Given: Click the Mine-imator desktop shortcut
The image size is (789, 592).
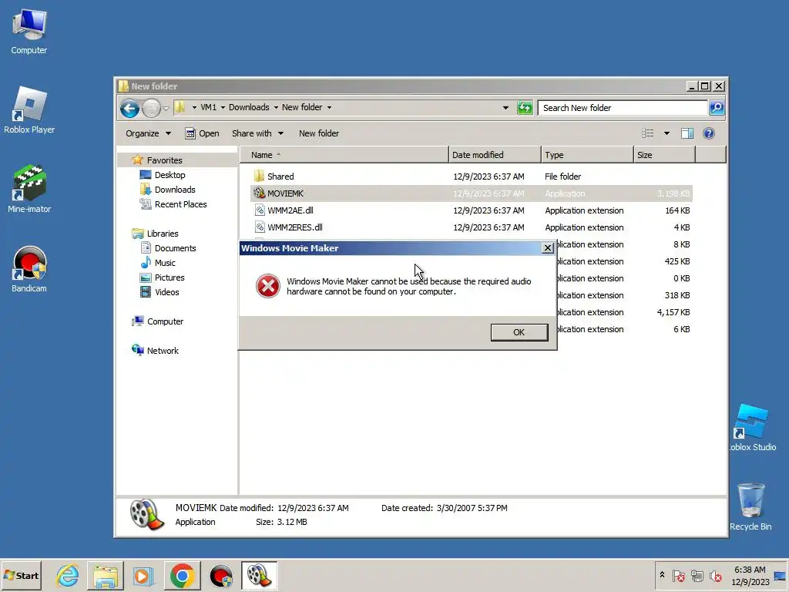Looking at the screenshot, I should click(x=29, y=190).
